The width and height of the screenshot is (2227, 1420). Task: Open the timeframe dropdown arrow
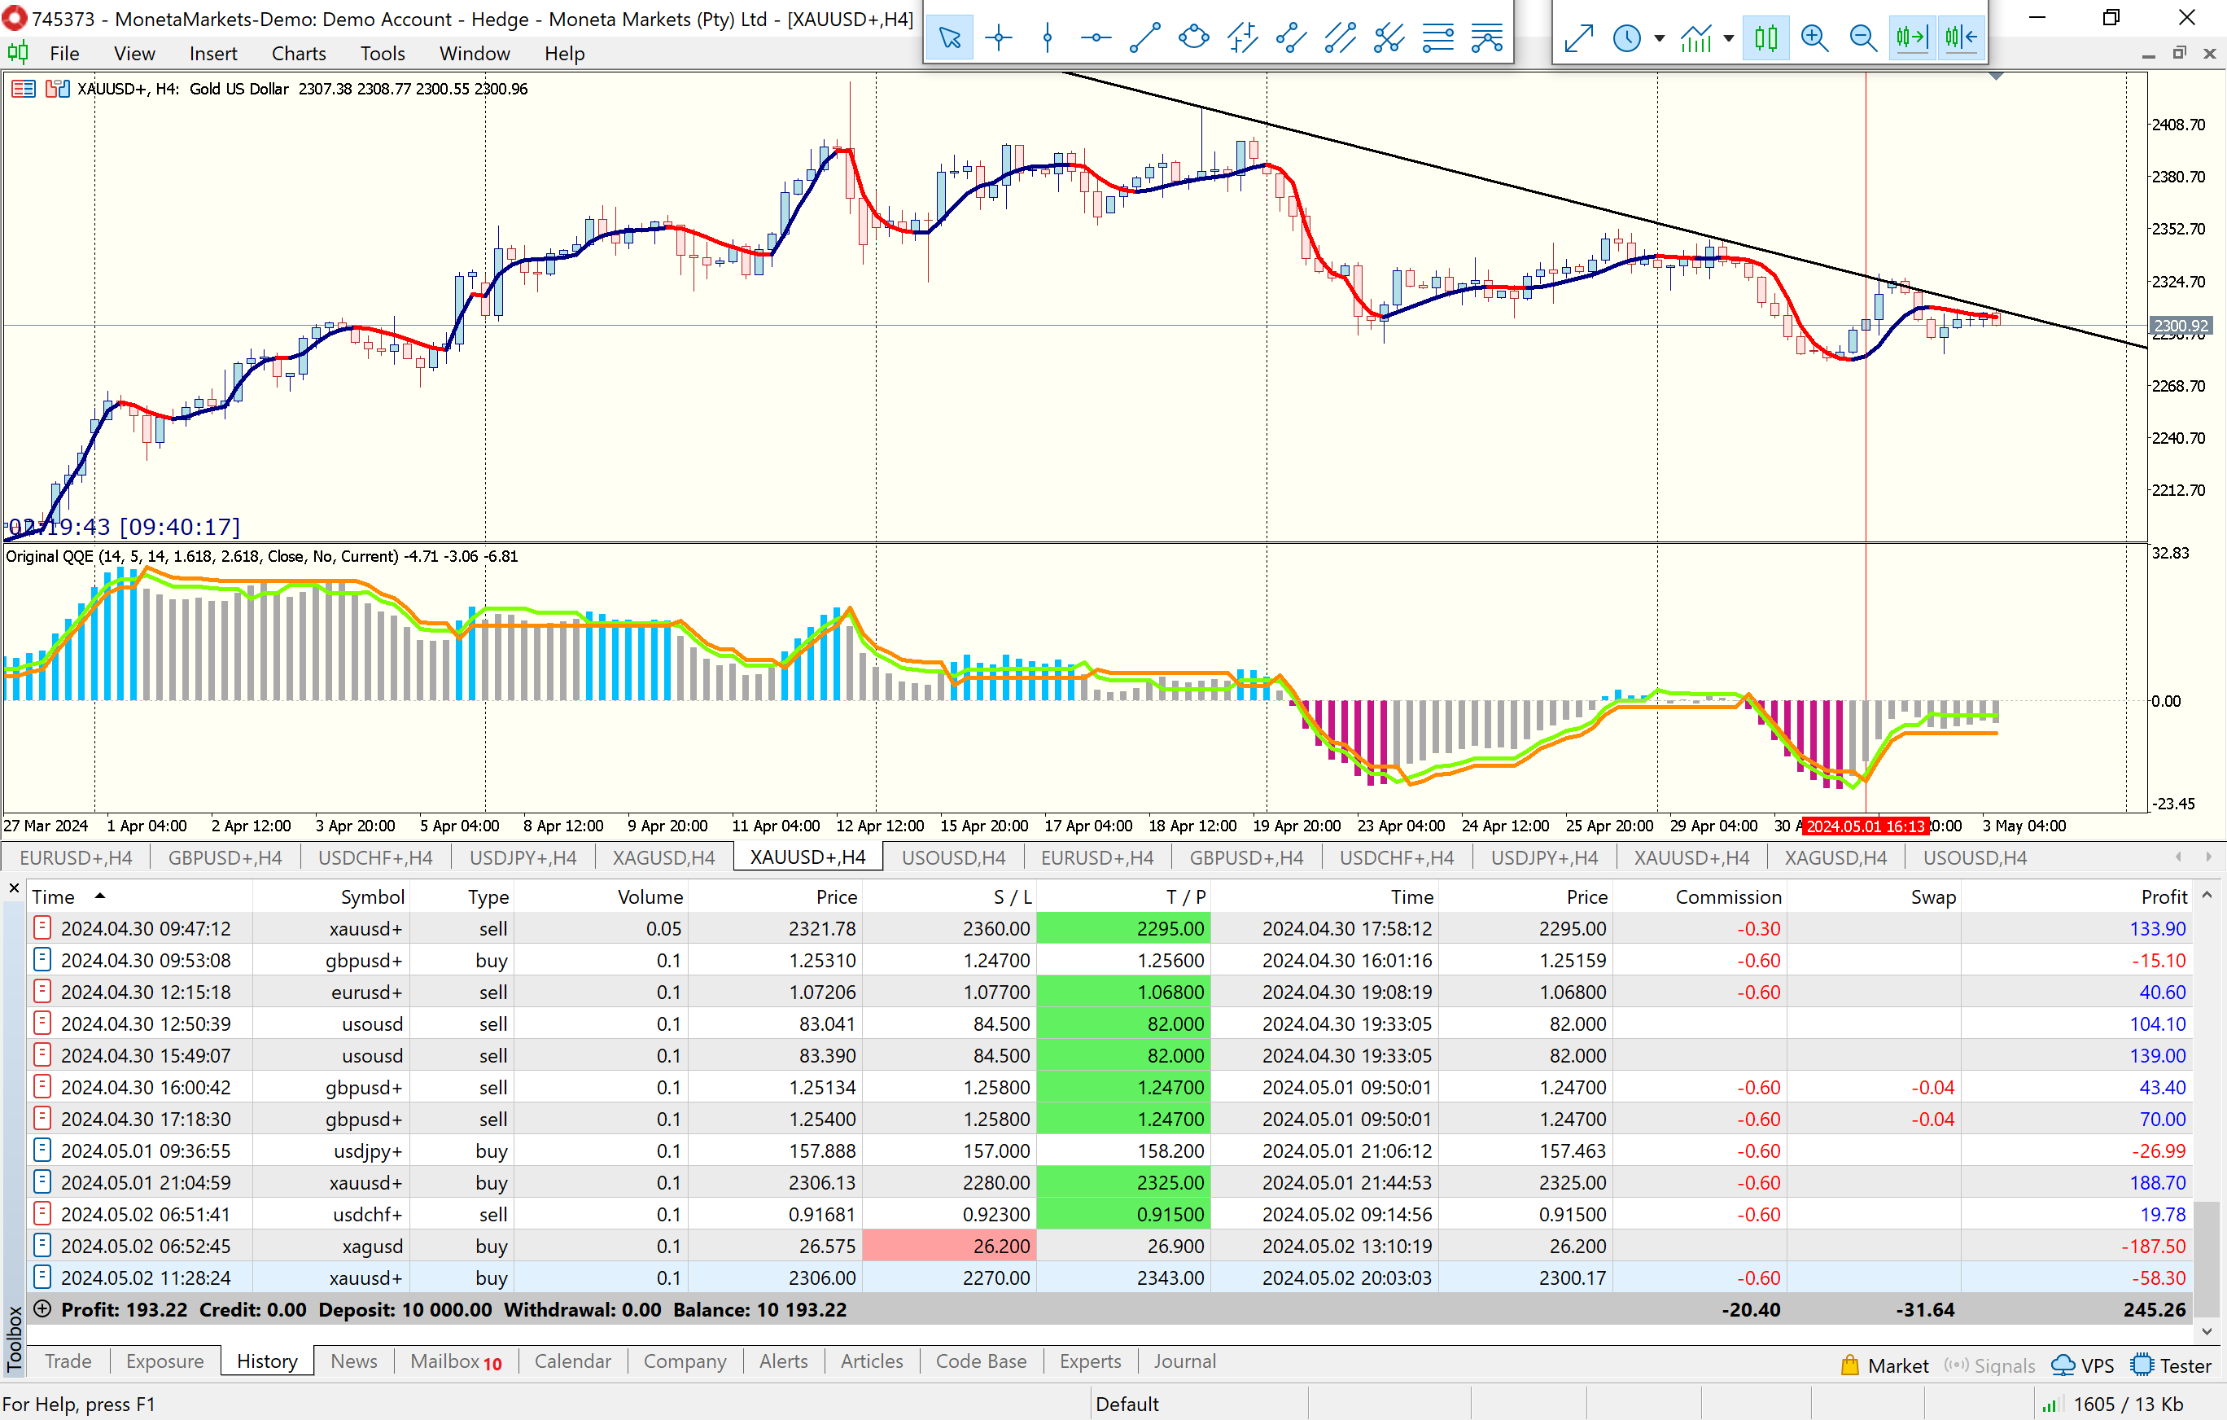click(x=1659, y=39)
